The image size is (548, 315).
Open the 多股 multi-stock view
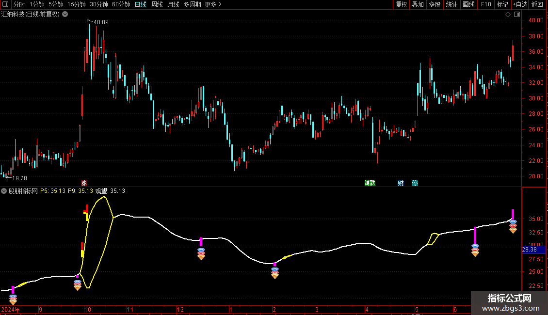pyautogui.click(x=435, y=4)
